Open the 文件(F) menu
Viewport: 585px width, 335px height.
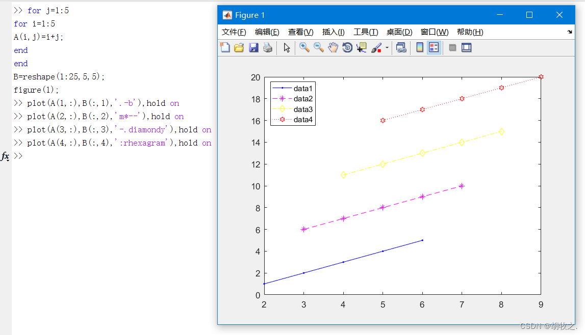tap(234, 32)
